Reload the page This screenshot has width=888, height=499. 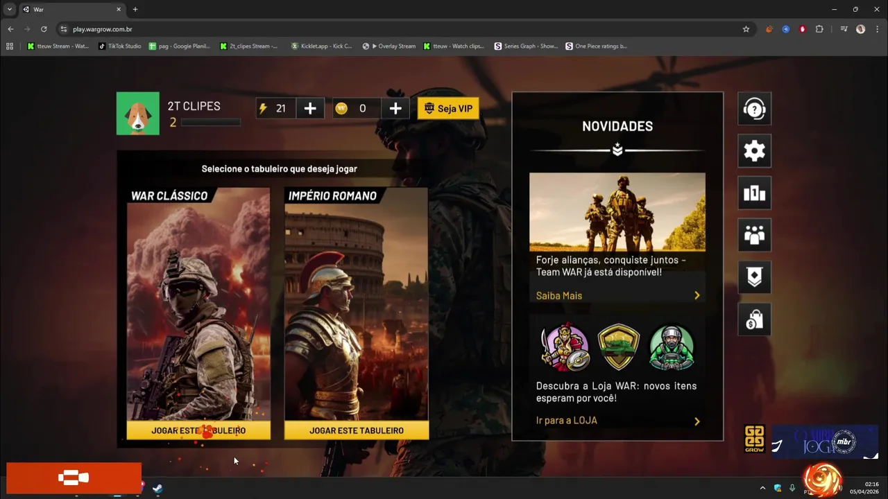(44, 29)
